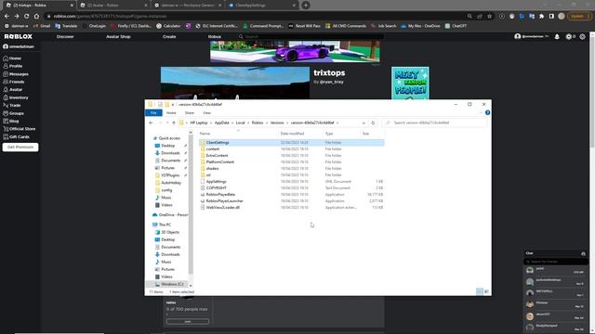
Task: Click the Explorer search box
Action: click(x=435, y=122)
